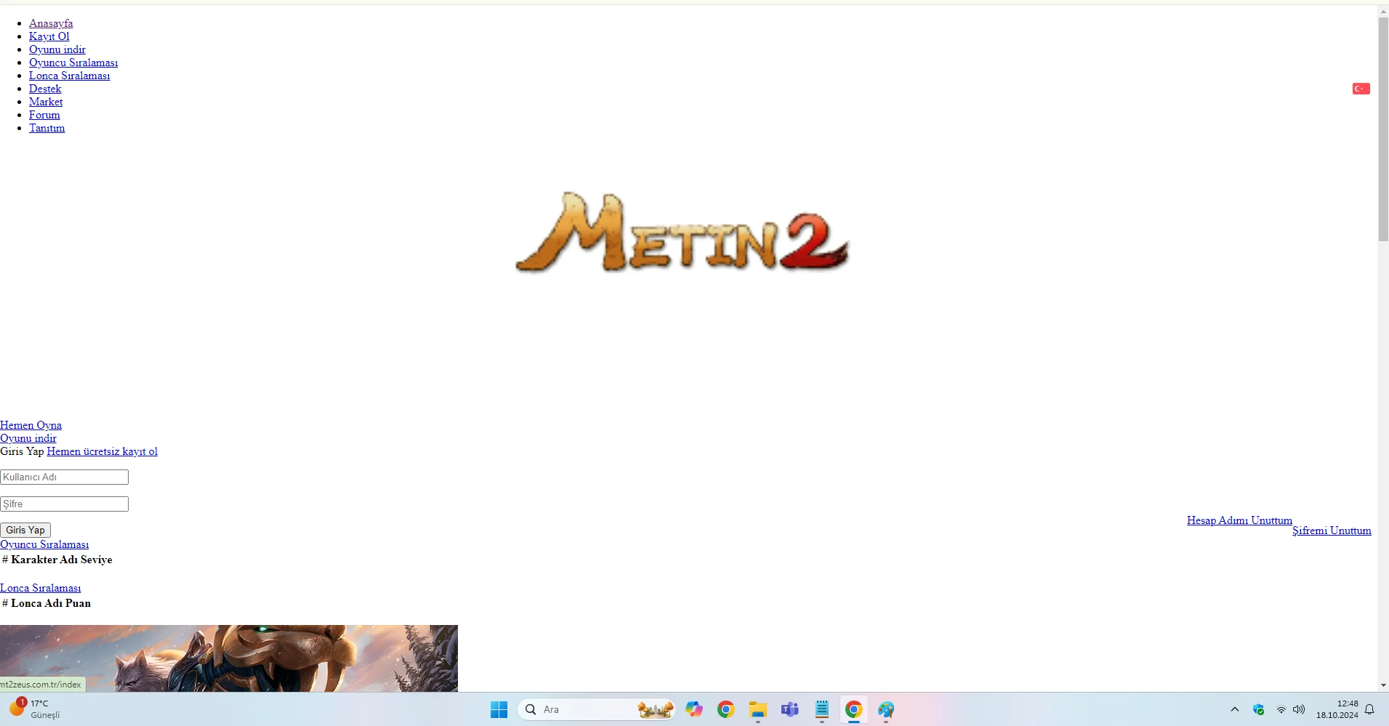Click the Metin2 logo image
1389x726 pixels.
682,233
